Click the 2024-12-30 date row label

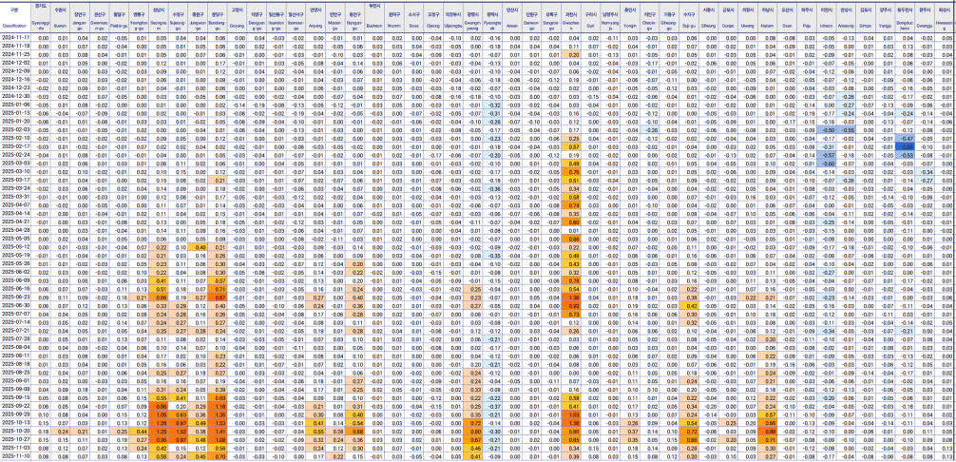14,96
